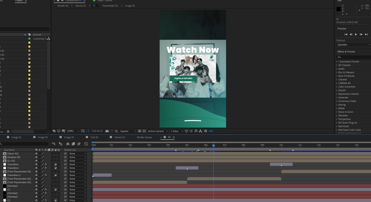Click the Show Channel color icon
The width and height of the screenshot is (371, 202).
116,131
